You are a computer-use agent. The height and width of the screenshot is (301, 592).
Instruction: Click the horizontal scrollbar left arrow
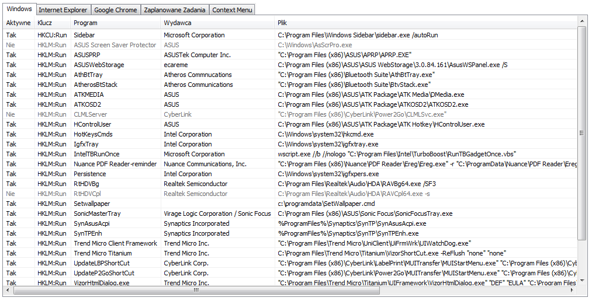tap(8, 290)
